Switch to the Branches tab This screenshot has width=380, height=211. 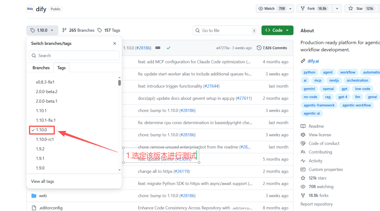(x=41, y=68)
